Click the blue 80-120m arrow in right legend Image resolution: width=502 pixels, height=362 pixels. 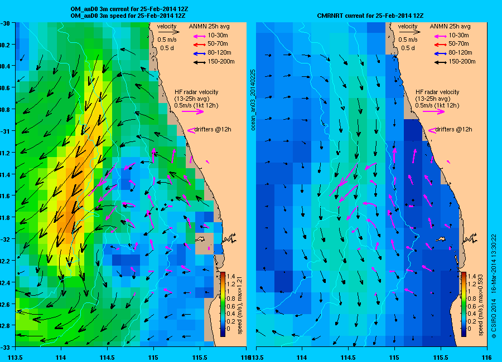click(441, 53)
